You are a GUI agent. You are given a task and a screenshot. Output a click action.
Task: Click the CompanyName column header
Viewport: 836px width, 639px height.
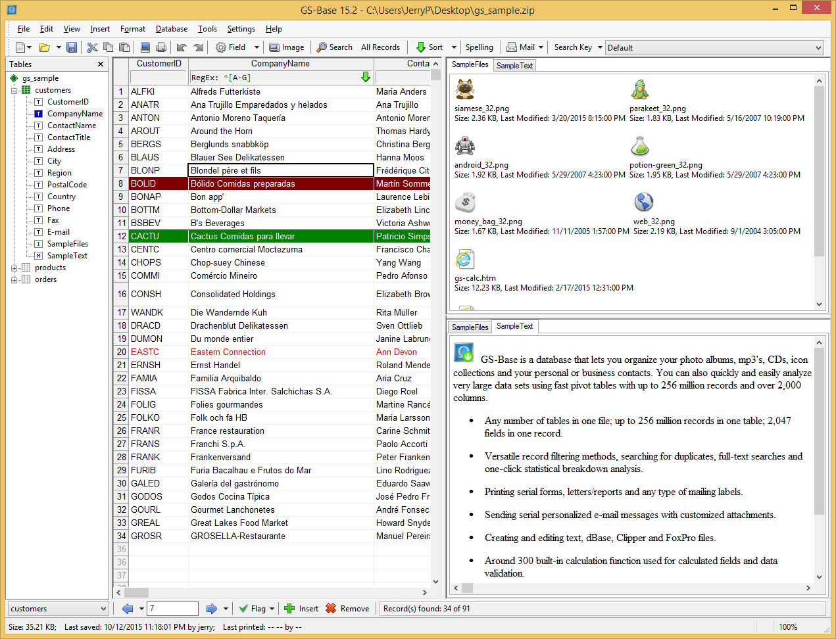coord(281,64)
